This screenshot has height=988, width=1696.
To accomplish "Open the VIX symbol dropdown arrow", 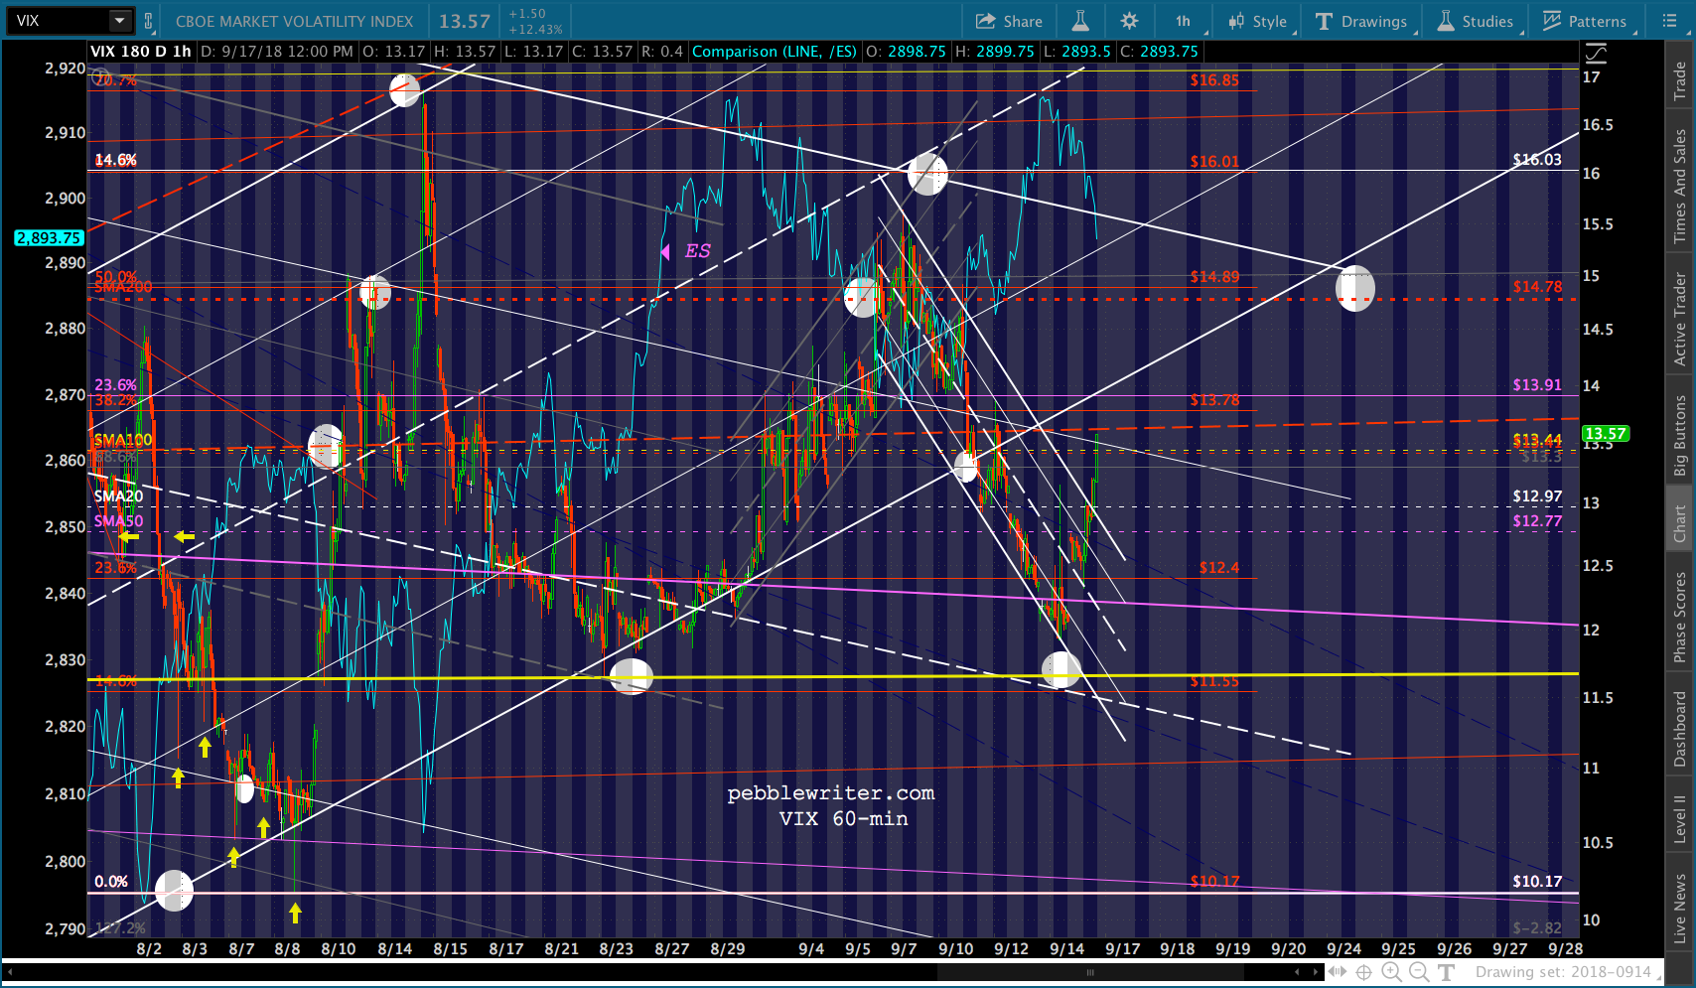I will click(x=119, y=21).
